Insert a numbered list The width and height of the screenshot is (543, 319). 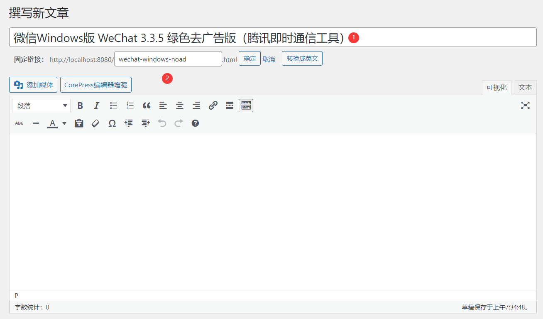(130, 106)
